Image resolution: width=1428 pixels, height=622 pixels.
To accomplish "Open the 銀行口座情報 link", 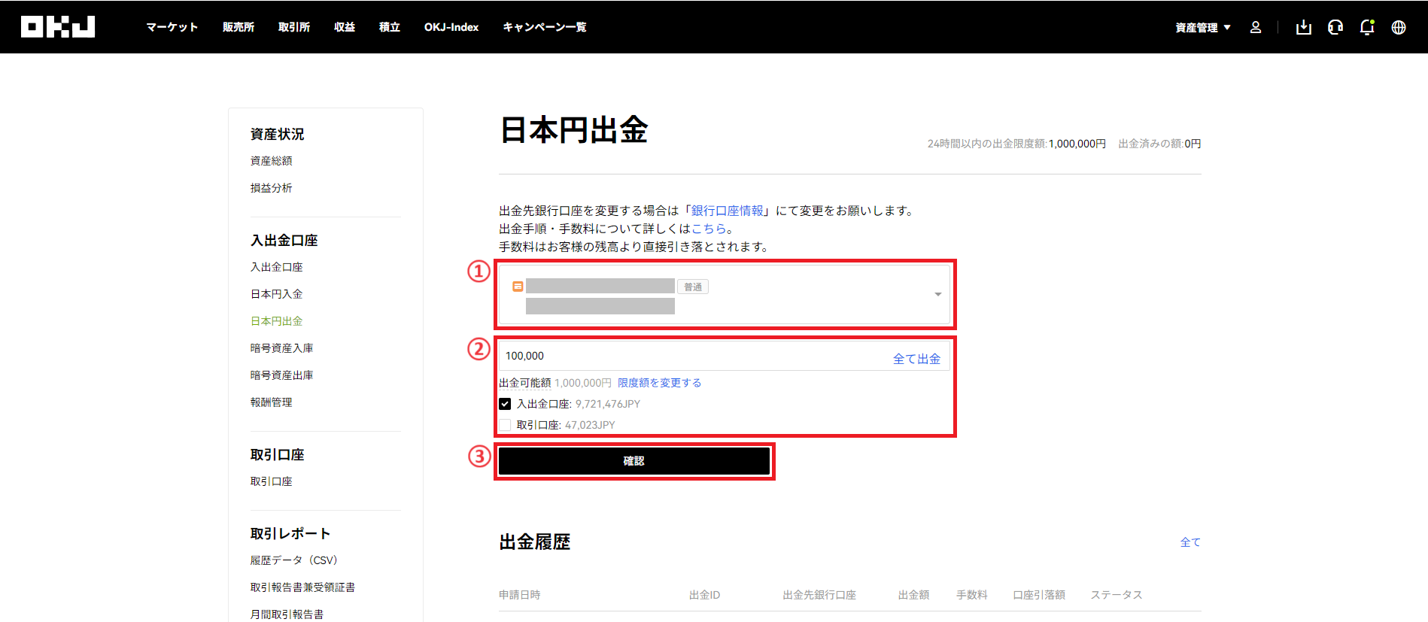I will point(727,211).
